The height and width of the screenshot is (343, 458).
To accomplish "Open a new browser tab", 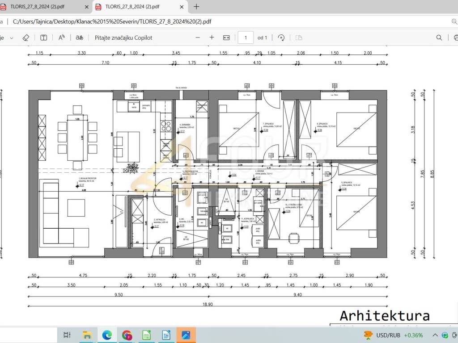I will pos(196,7).
